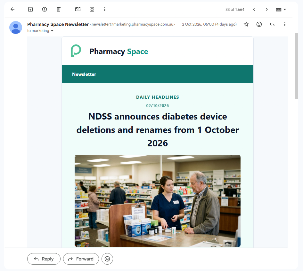Expand the 'to marketing' recipient details

coord(52,31)
